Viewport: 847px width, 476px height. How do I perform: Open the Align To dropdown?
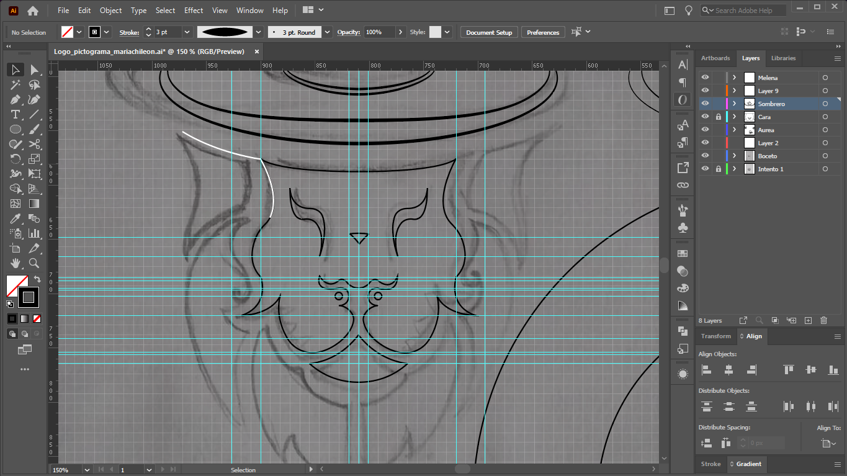tap(828, 443)
